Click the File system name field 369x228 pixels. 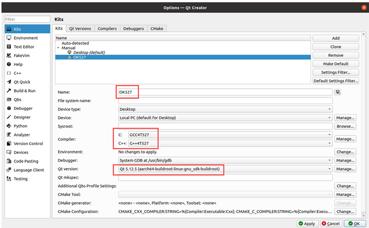[225, 100]
